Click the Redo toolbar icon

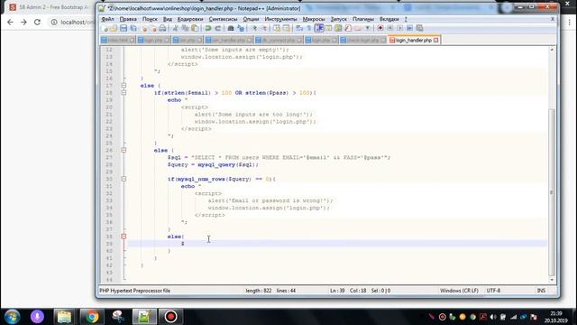(x=218, y=28)
